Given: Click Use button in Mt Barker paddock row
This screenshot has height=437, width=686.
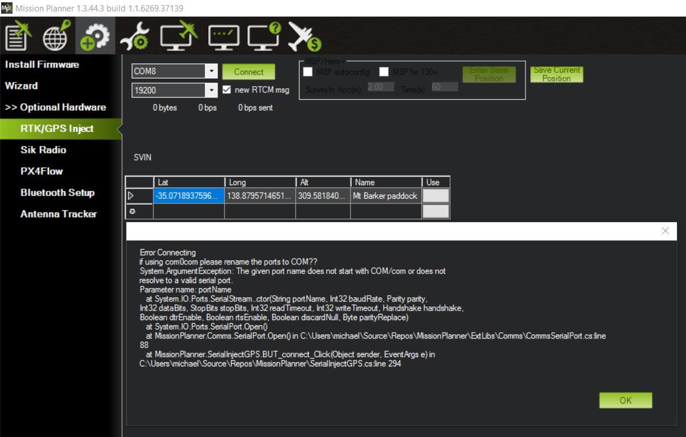Looking at the screenshot, I should [436, 196].
